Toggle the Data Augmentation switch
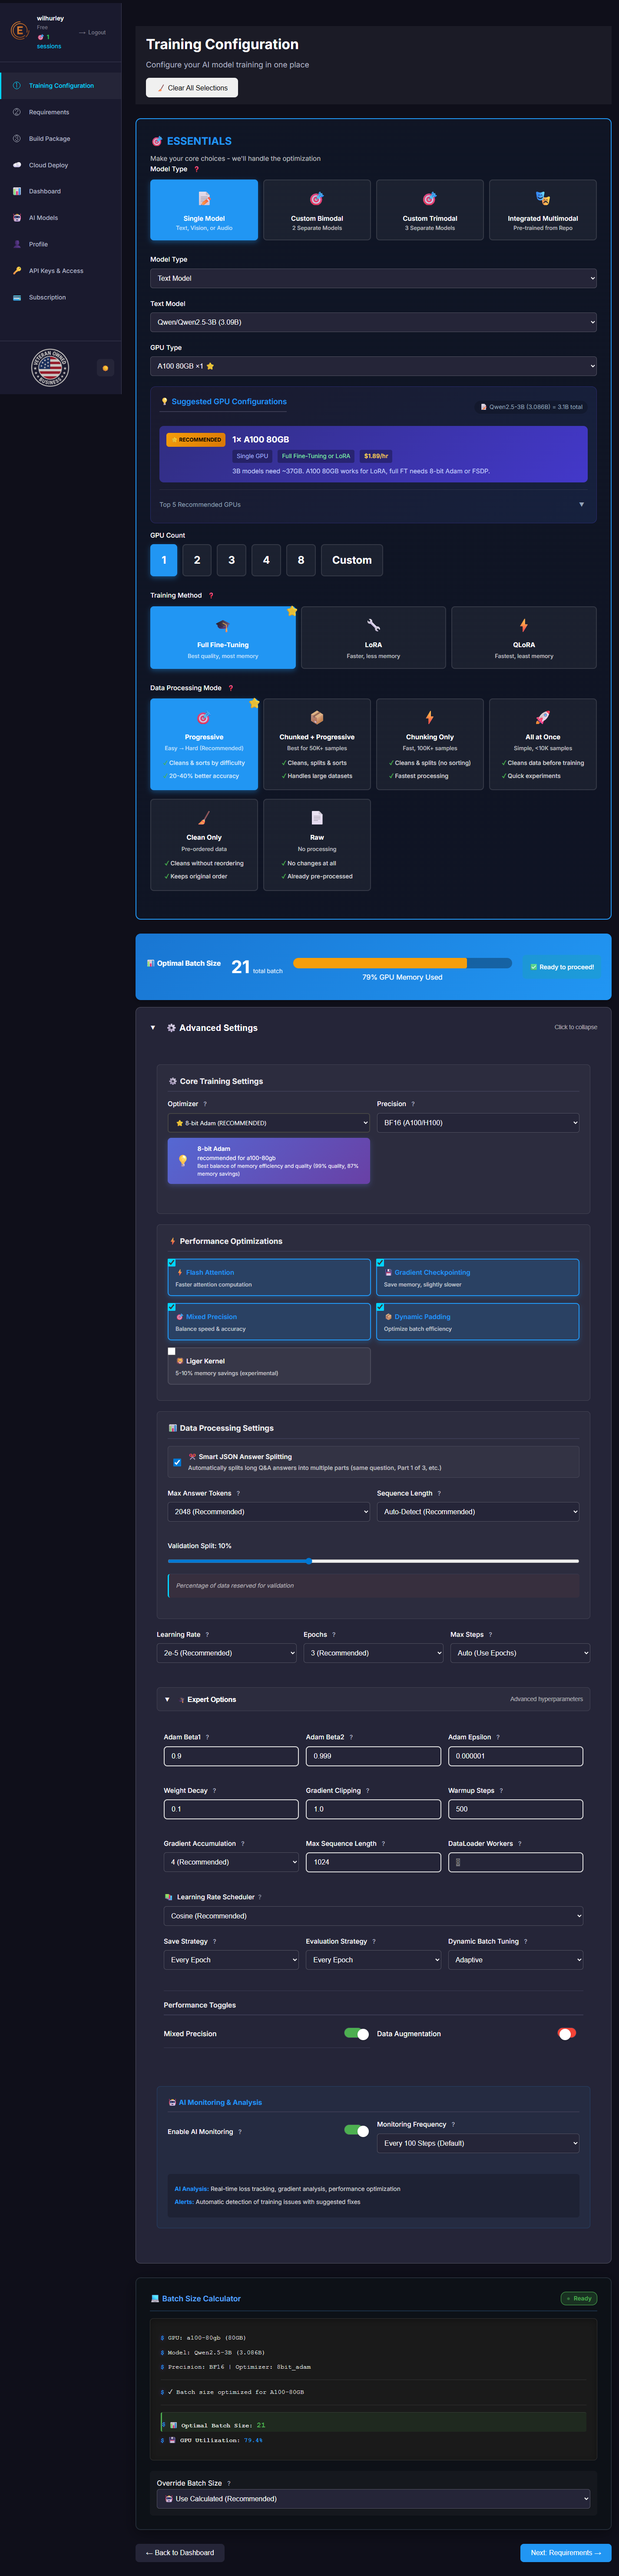 pos(566,2034)
